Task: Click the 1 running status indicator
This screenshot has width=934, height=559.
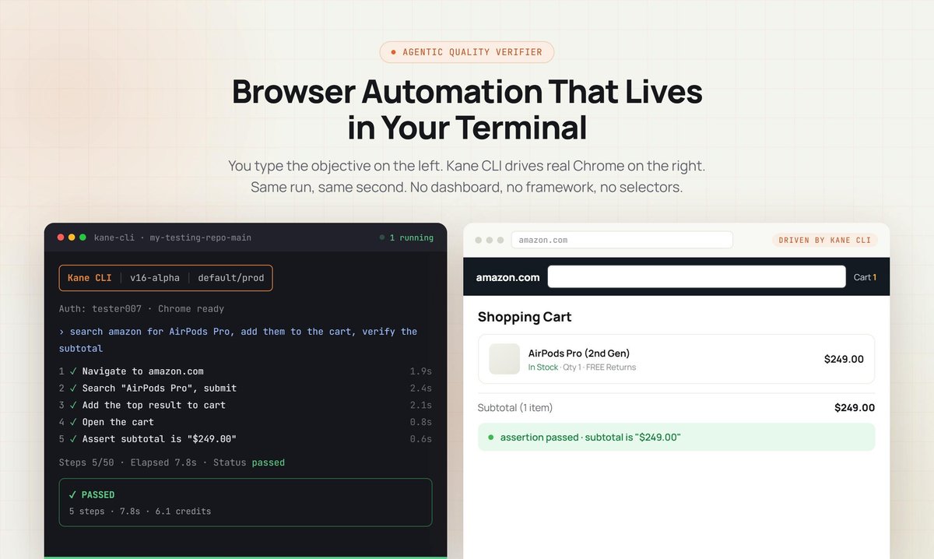Action: click(x=406, y=237)
